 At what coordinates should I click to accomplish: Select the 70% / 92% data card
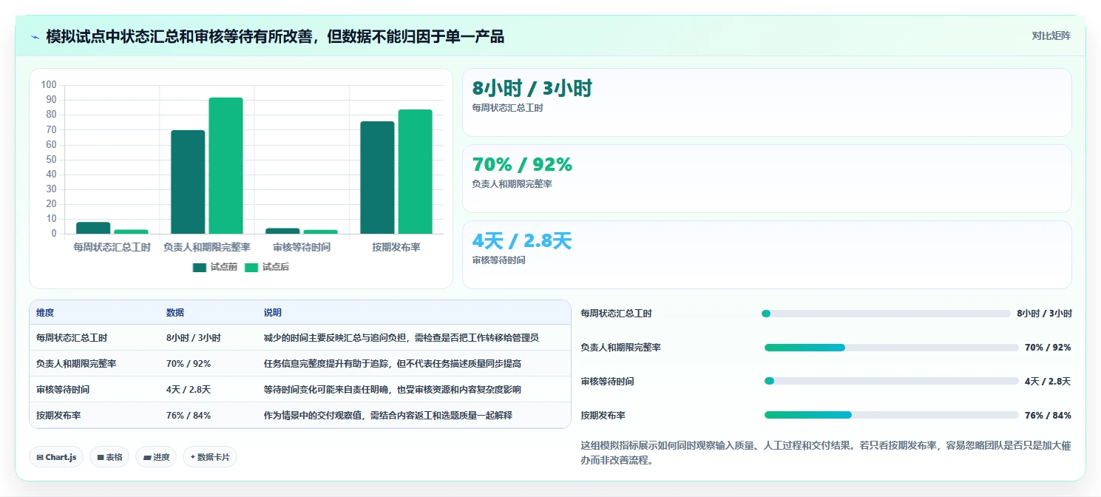click(767, 179)
